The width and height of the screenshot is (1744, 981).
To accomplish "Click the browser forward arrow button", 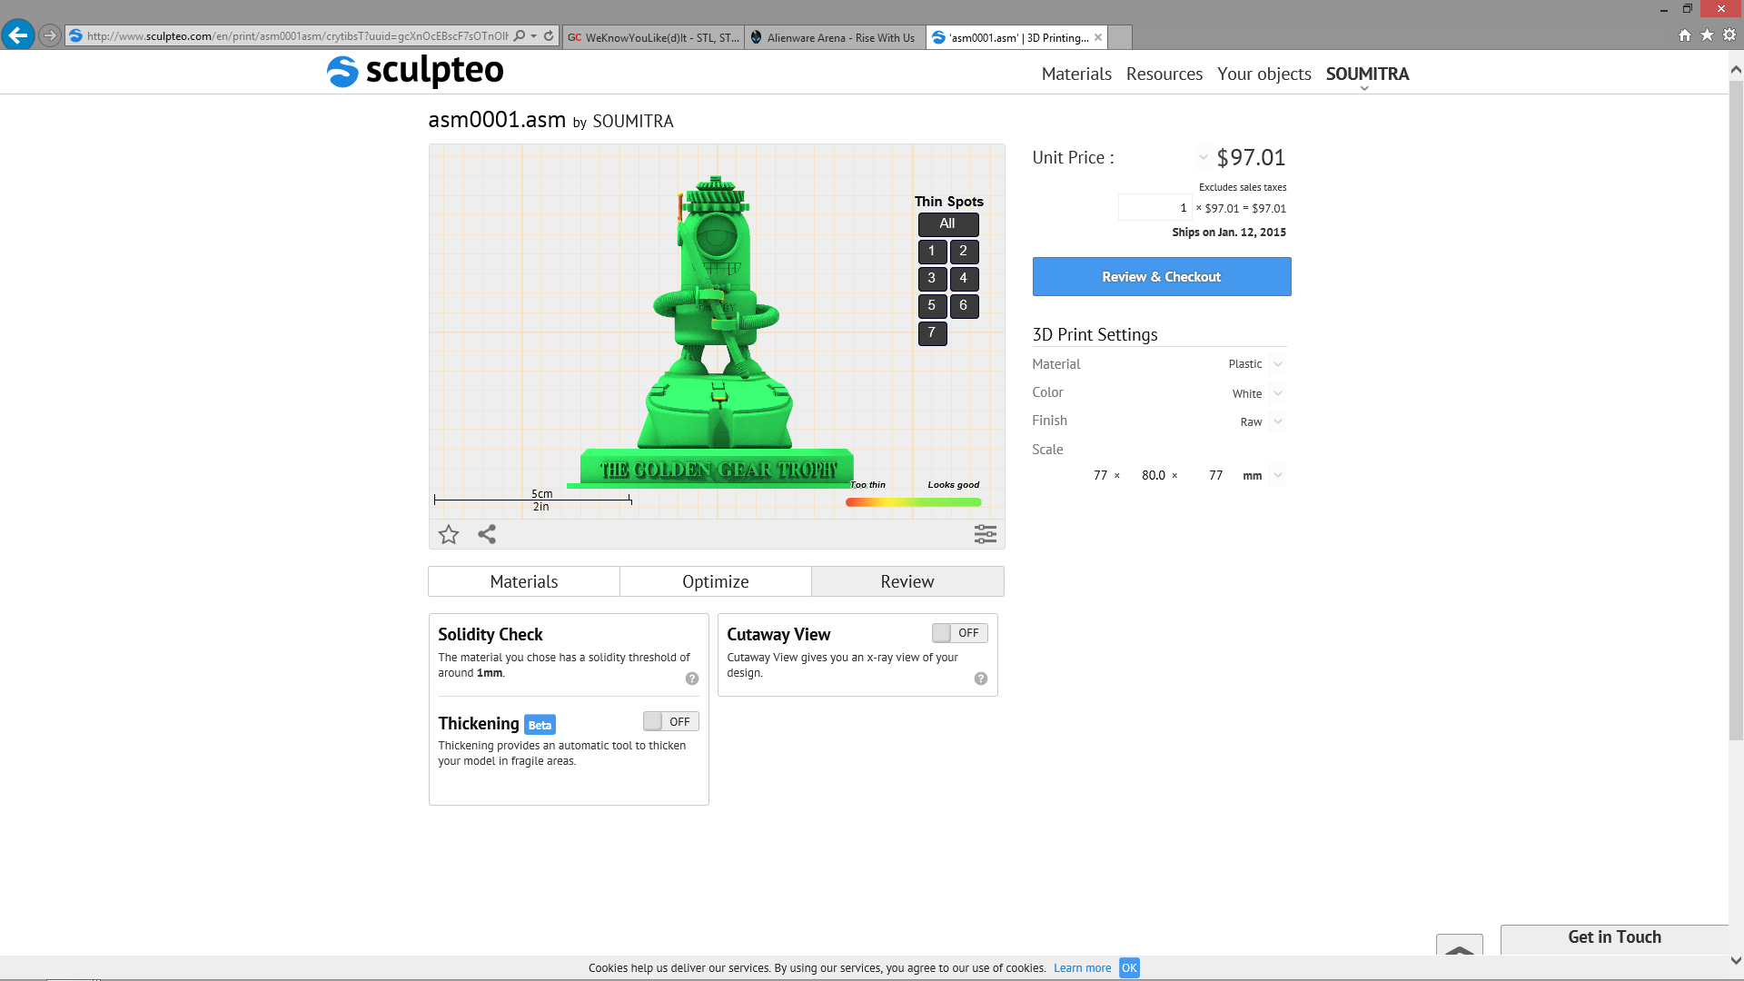I will pyautogui.click(x=50, y=36).
